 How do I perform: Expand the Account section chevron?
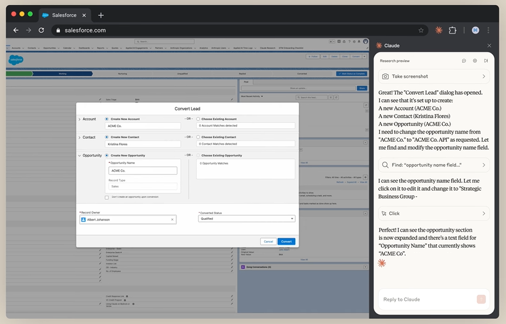pyautogui.click(x=79, y=119)
